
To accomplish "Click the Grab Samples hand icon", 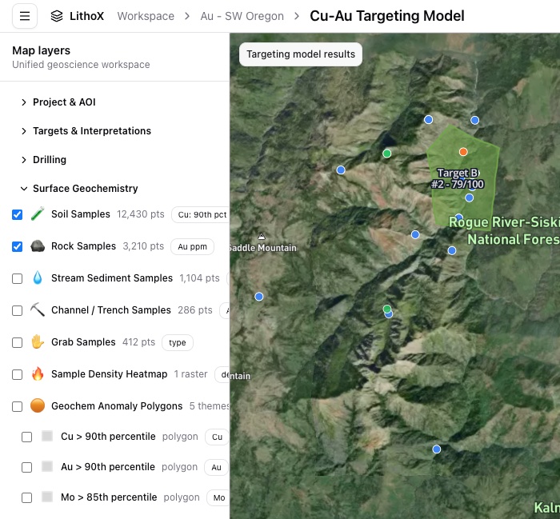I will point(38,341).
